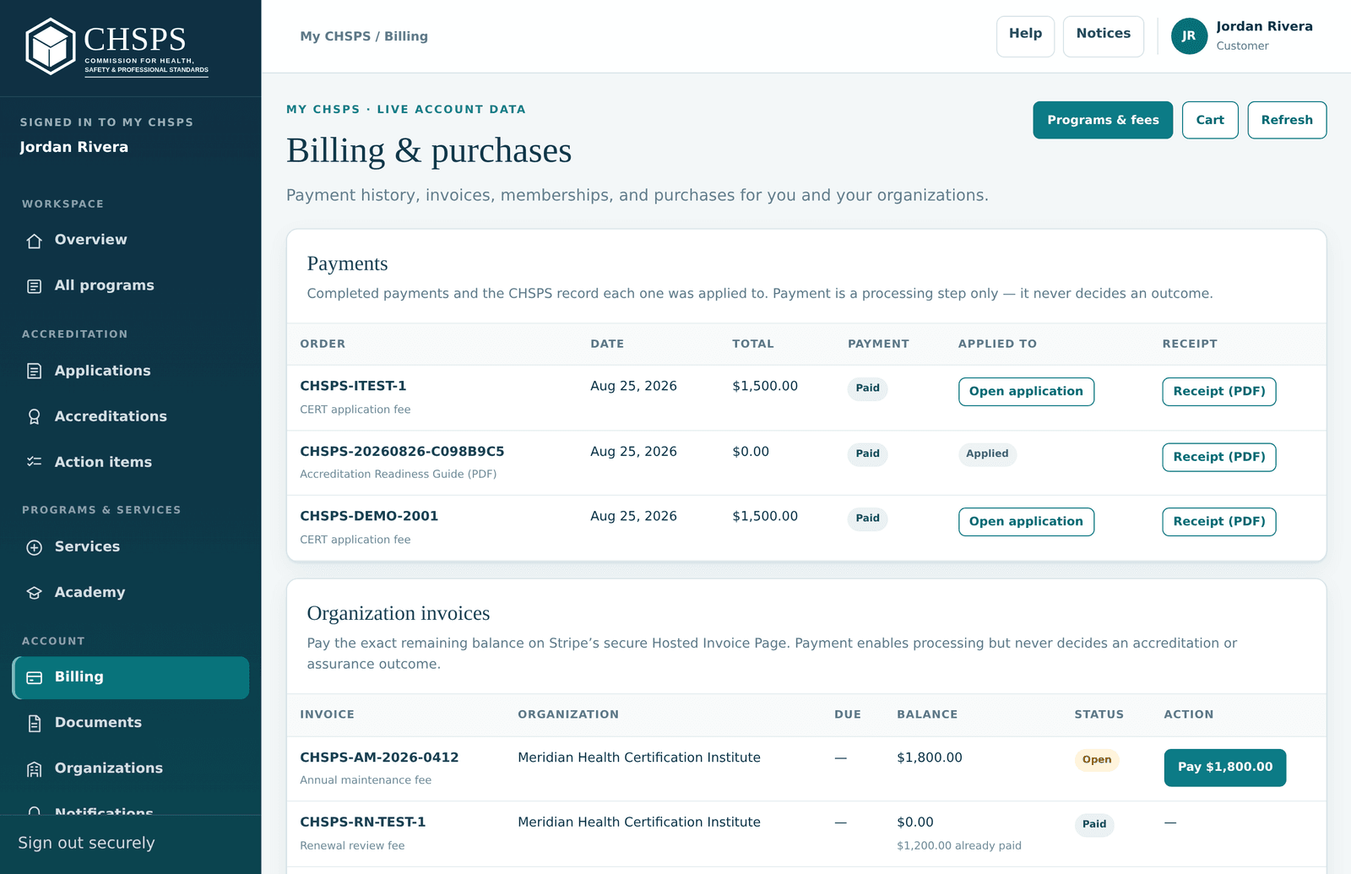
Task: Click the Accreditations ribbon icon
Action: click(x=35, y=416)
